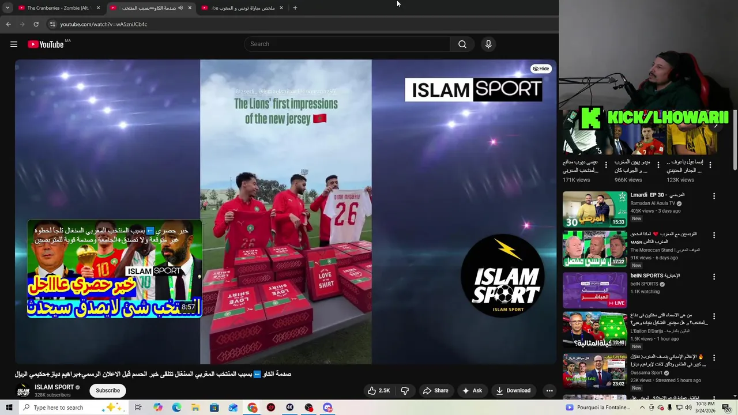The image size is (738, 415).
Task: Open options menu for Oussama Sport video
Action: tap(714, 357)
